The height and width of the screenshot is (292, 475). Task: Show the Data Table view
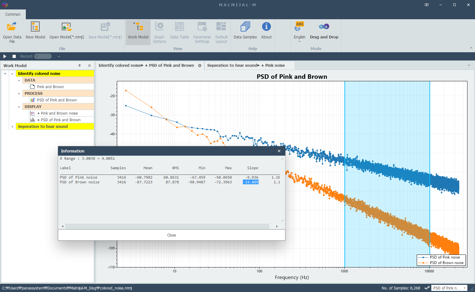180,31
